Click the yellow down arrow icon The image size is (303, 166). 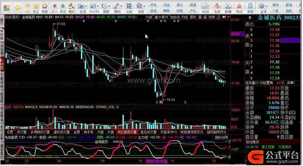(x=28, y=11)
